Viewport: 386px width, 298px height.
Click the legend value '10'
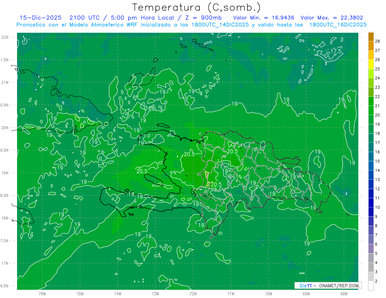378,207
